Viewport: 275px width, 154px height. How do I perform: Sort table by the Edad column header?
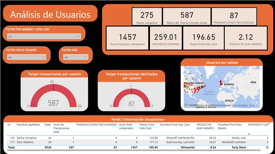click(x=48, y=124)
